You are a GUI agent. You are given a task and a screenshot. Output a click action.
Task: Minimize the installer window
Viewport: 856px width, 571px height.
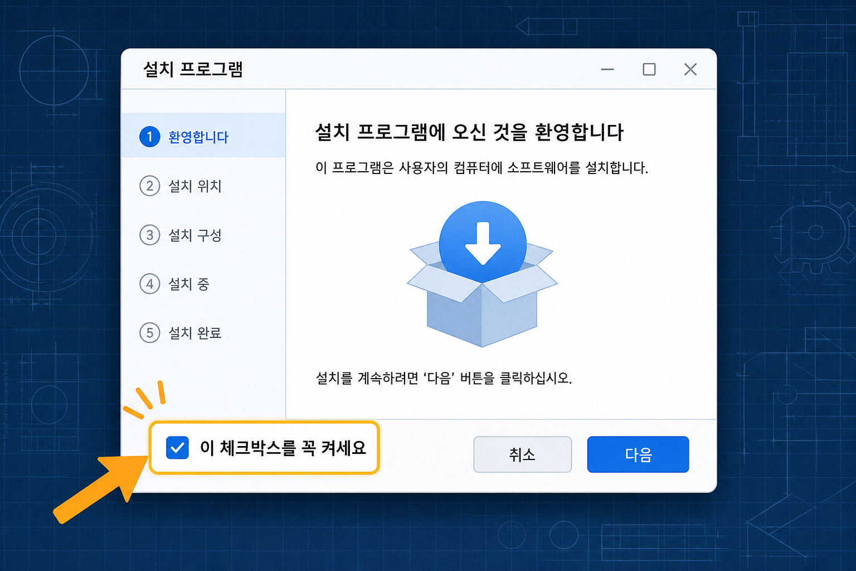coord(607,70)
